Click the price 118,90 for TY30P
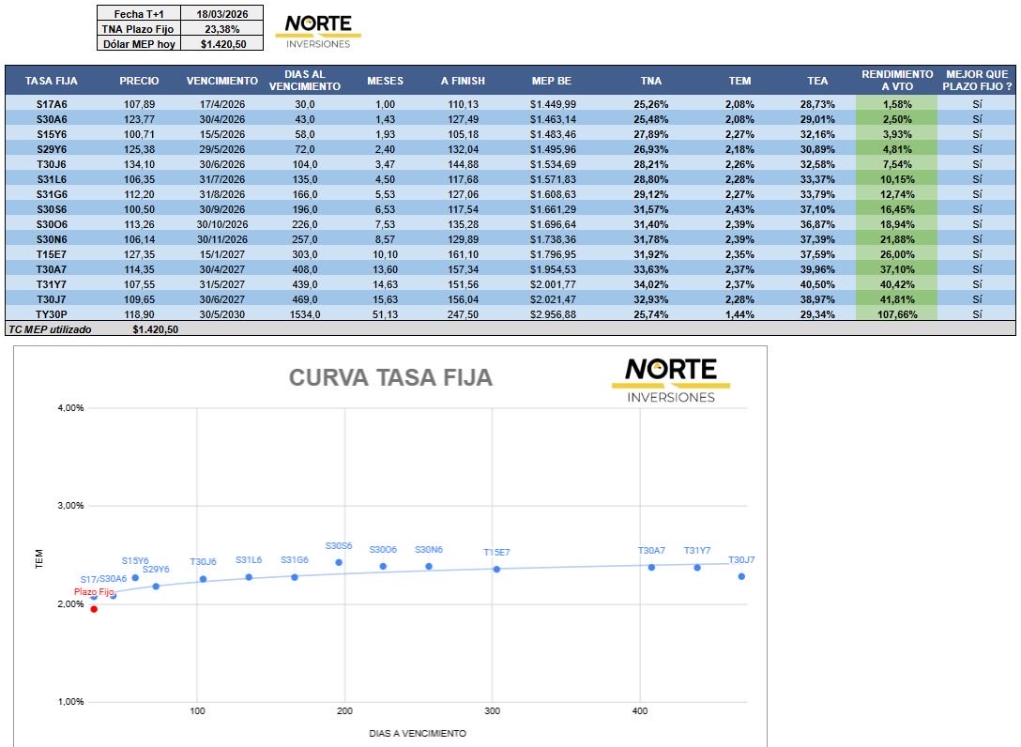 [139, 314]
